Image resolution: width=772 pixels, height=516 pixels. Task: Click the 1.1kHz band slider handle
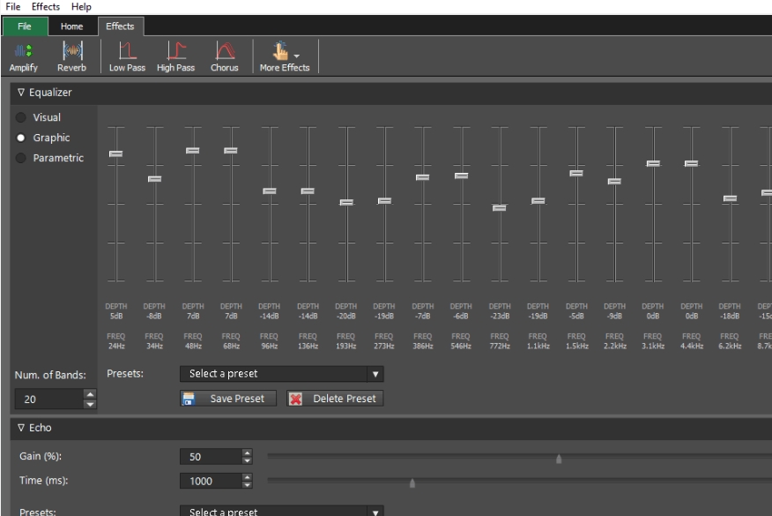pos(538,201)
